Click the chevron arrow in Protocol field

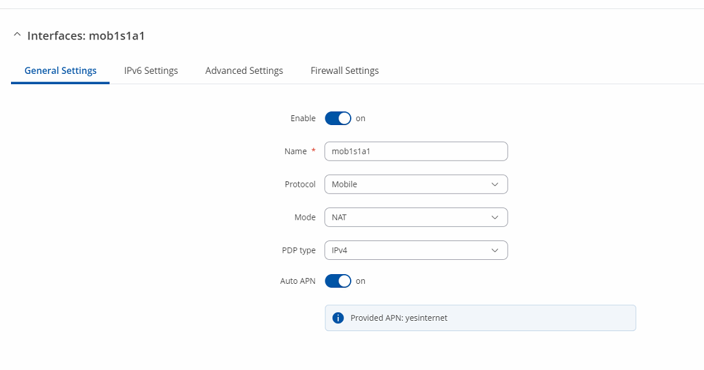pyautogui.click(x=495, y=185)
